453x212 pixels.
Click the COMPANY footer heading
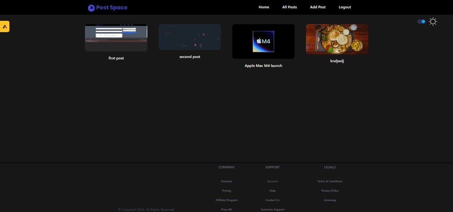[x=226, y=167]
